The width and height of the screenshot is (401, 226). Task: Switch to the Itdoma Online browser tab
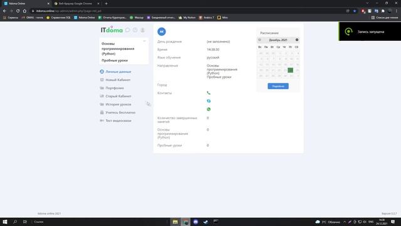[x=26, y=4]
